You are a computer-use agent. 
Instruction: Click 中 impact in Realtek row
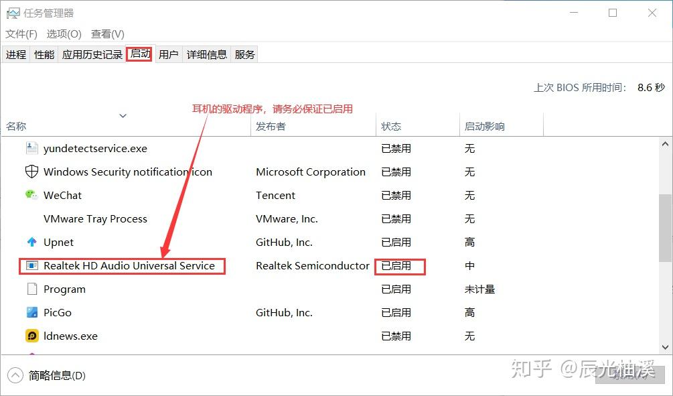click(x=469, y=266)
